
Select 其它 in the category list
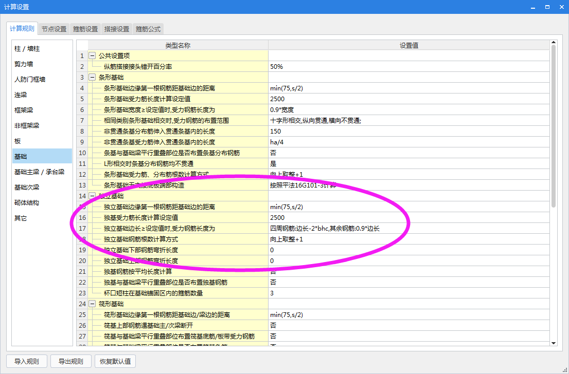coord(42,218)
